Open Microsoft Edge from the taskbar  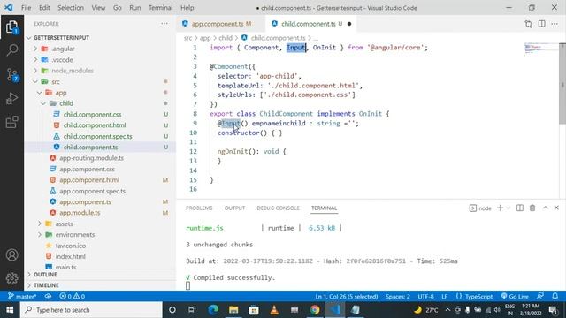[213, 310]
